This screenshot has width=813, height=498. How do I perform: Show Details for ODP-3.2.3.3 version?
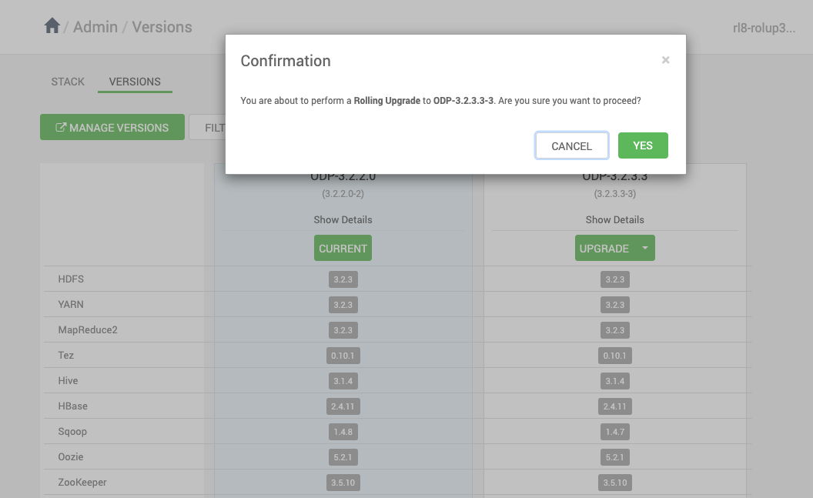(x=614, y=219)
